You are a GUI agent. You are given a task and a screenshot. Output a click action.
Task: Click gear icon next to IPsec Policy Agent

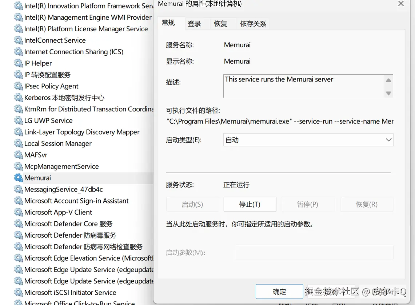(x=19, y=86)
